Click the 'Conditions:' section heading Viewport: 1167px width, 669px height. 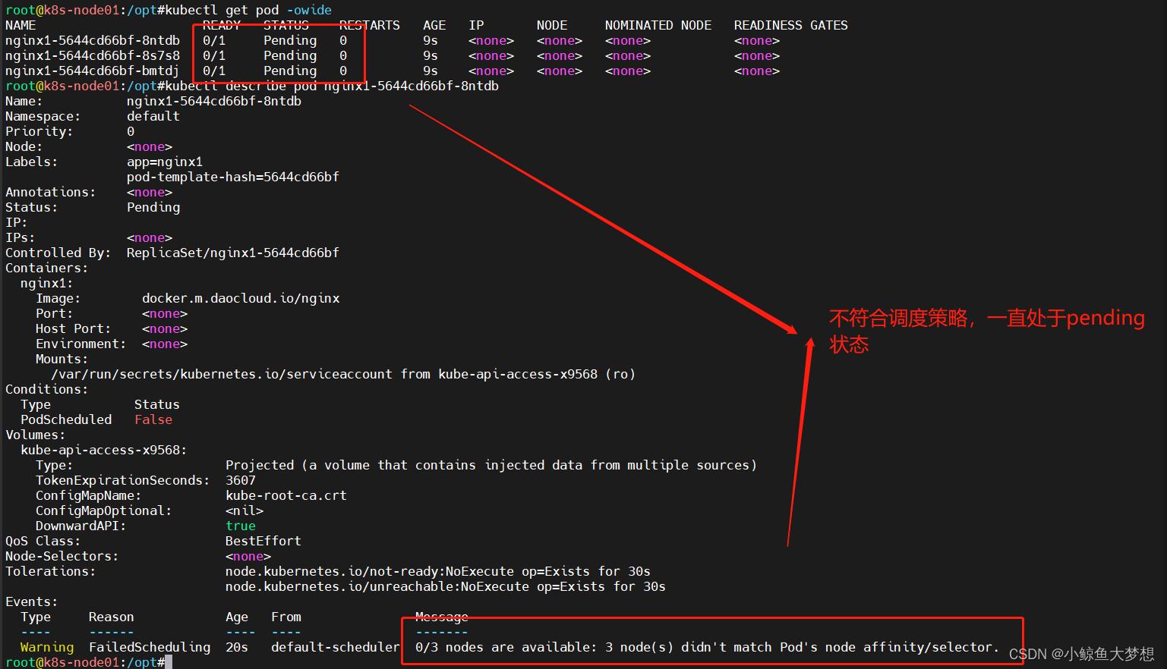46,389
